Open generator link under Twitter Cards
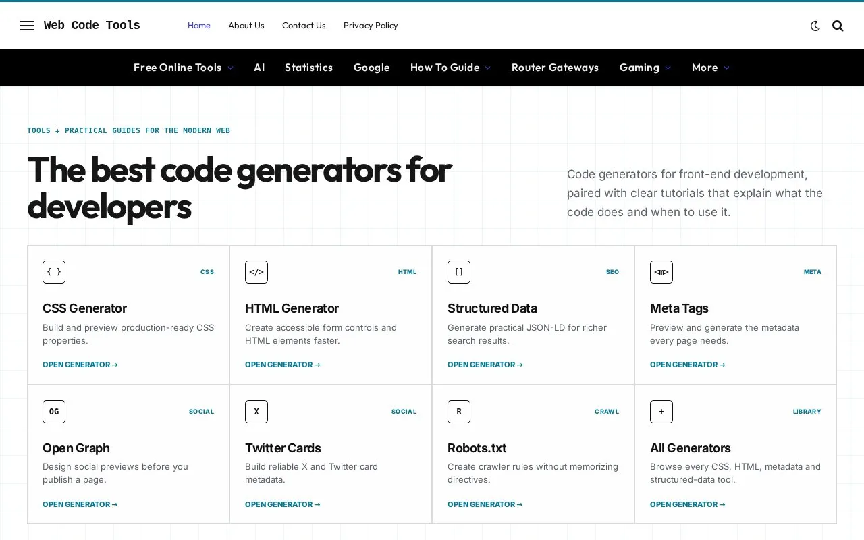This screenshot has height=540, width=864. 283,504
